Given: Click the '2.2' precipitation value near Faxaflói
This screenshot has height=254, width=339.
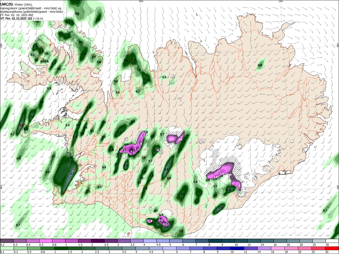Looking at the screenshot, I should (70, 161).
